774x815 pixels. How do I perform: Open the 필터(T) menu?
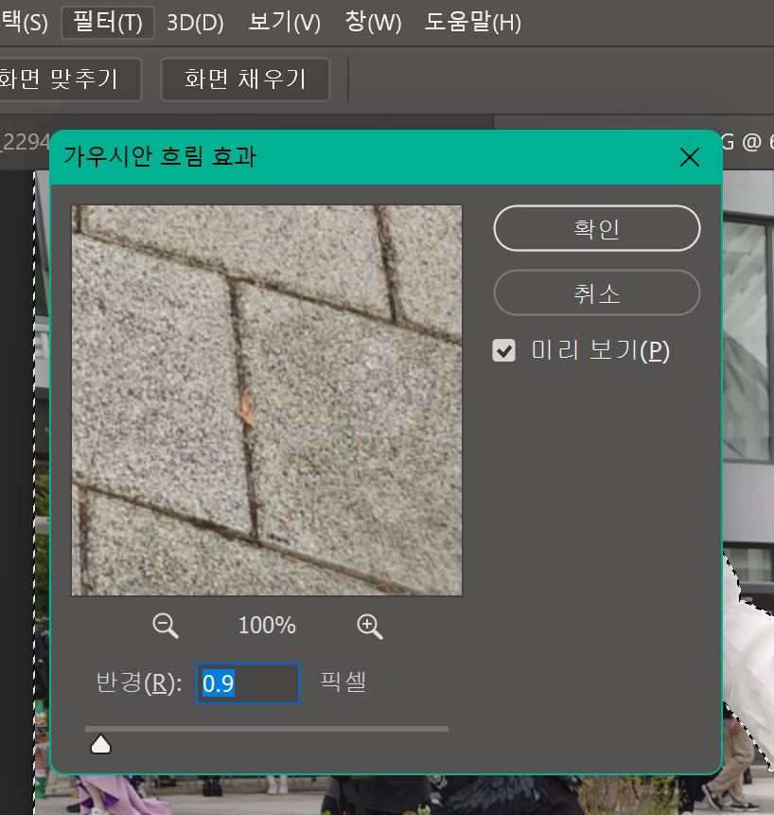click(x=107, y=23)
